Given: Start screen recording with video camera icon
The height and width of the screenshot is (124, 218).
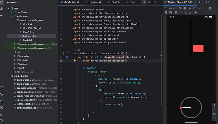Looking at the screenshot, I should click(180, 12).
